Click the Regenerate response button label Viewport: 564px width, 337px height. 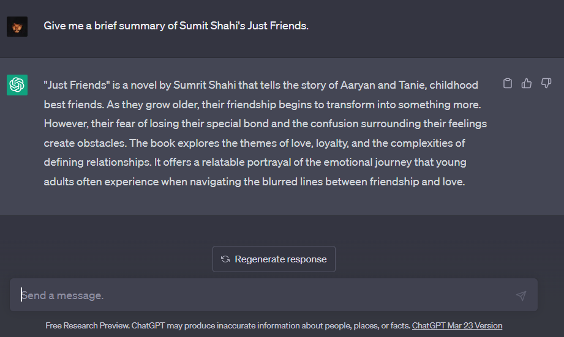(280, 259)
